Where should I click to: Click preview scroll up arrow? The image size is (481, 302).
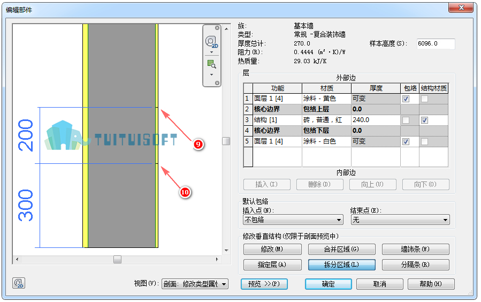(x=226, y=29)
